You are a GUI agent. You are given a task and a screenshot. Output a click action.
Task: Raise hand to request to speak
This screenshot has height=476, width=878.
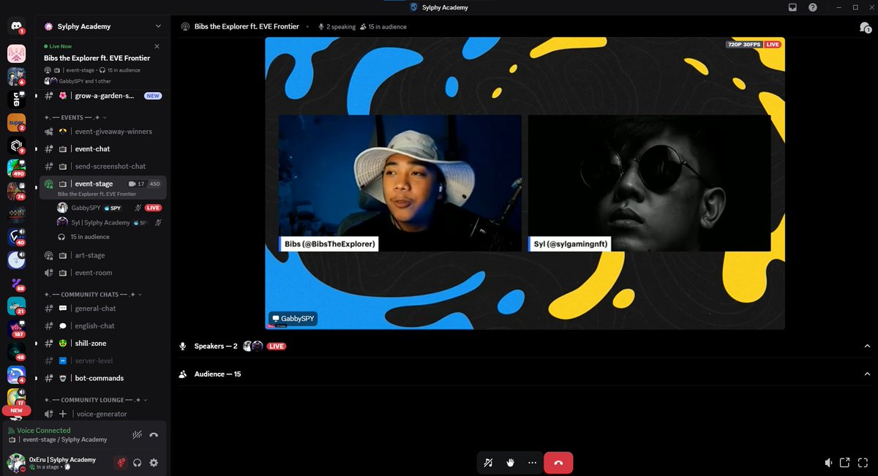(511, 463)
